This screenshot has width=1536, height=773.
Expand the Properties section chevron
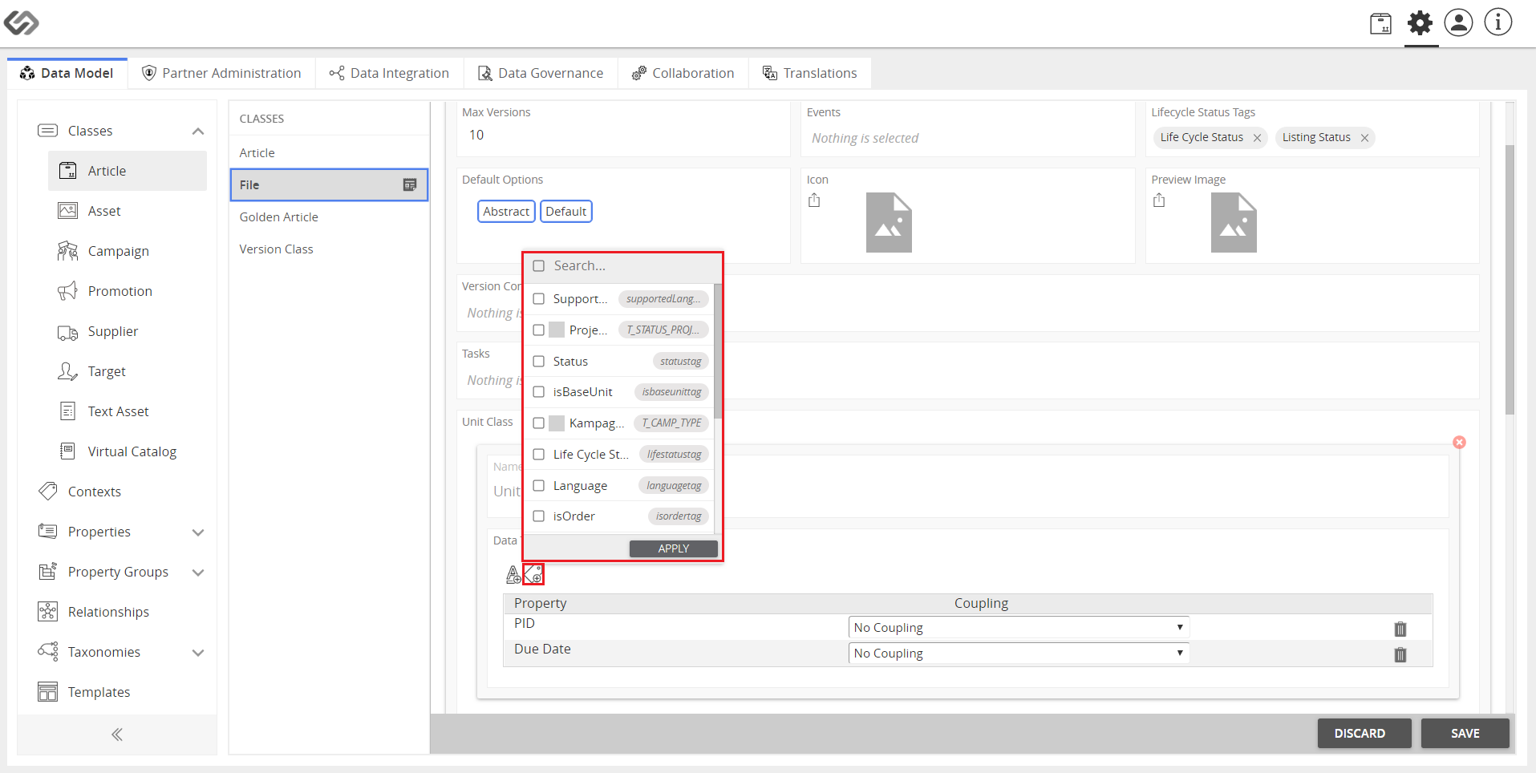coord(198,532)
